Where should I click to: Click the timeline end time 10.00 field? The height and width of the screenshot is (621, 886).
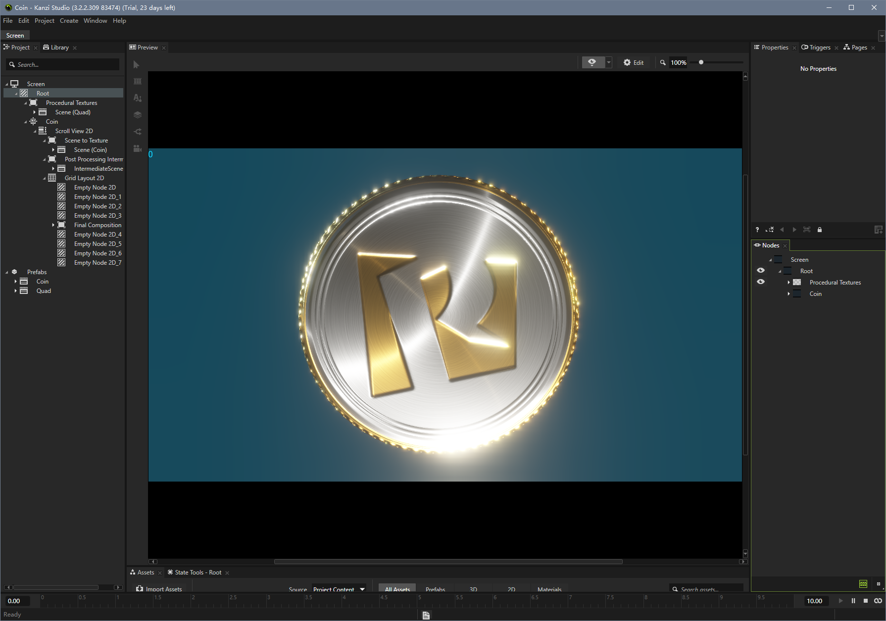click(814, 601)
